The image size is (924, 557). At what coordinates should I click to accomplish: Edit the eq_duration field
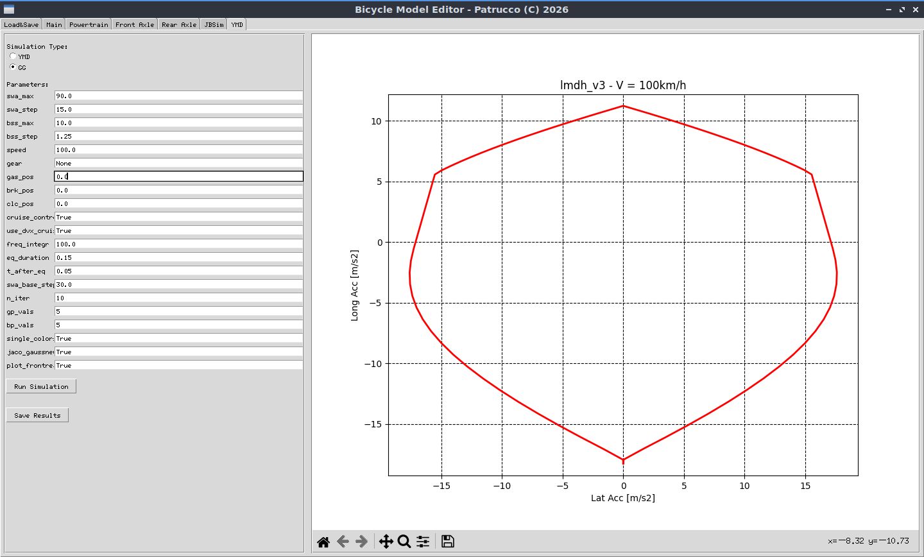[178, 257]
